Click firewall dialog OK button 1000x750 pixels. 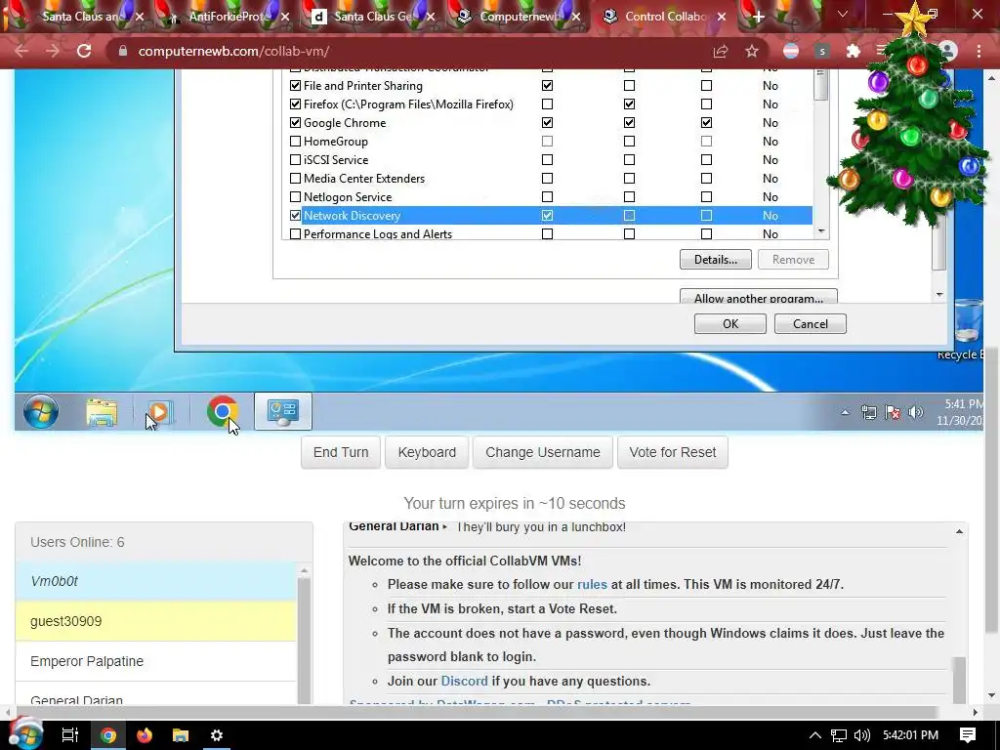pyautogui.click(x=730, y=324)
